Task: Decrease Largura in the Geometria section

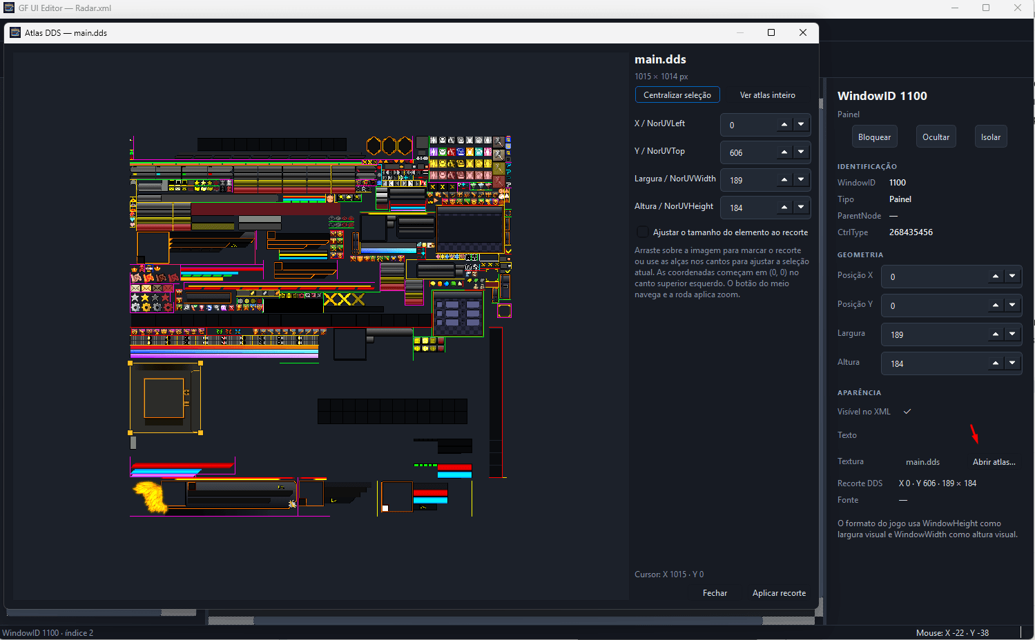Action: (1012, 334)
